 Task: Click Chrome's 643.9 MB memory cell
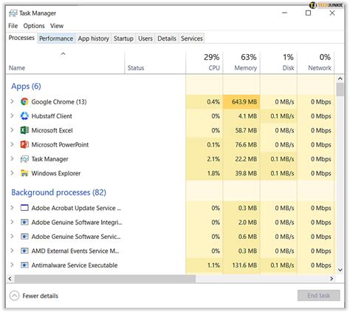coord(241,101)
